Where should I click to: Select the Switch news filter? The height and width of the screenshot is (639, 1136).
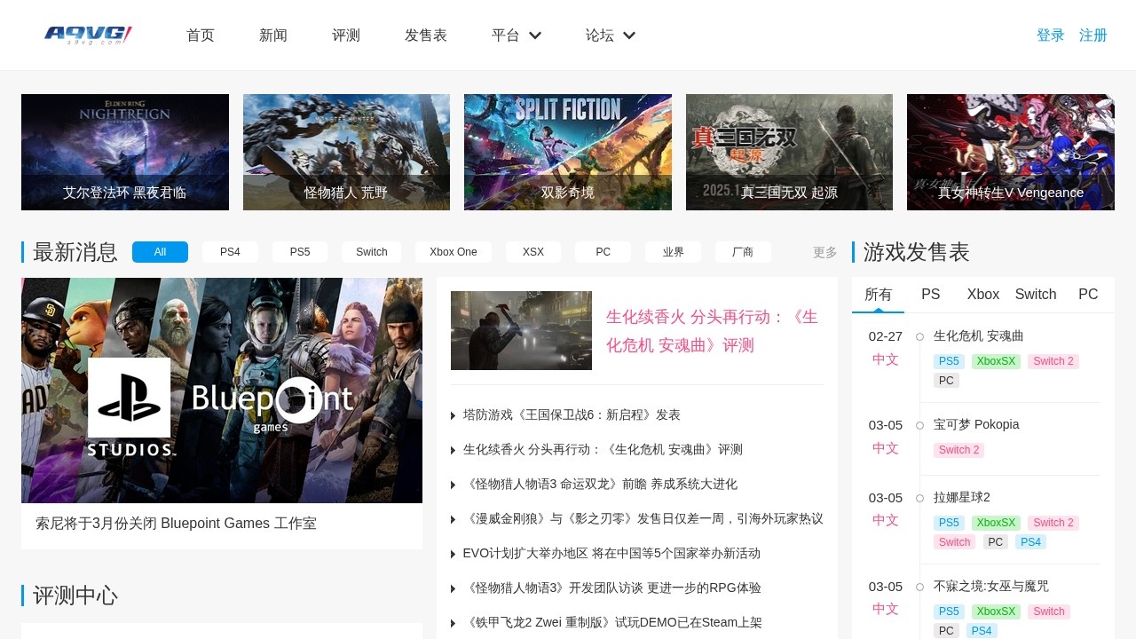point(371,252)
